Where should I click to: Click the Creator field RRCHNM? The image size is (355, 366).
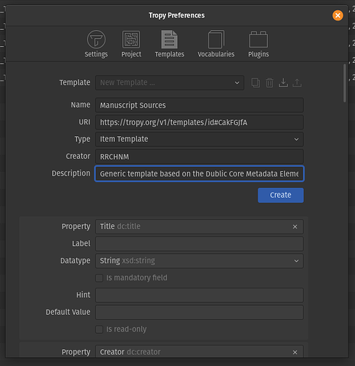199,157
